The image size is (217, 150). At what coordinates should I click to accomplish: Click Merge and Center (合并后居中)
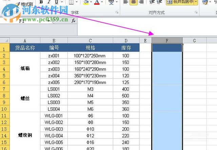pos(180,2)
